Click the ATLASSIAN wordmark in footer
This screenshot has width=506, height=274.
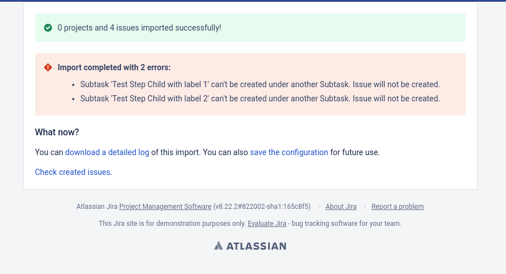[x=256, y=246]
